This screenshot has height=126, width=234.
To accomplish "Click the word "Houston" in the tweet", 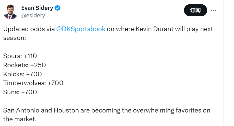I will (66, 110).
